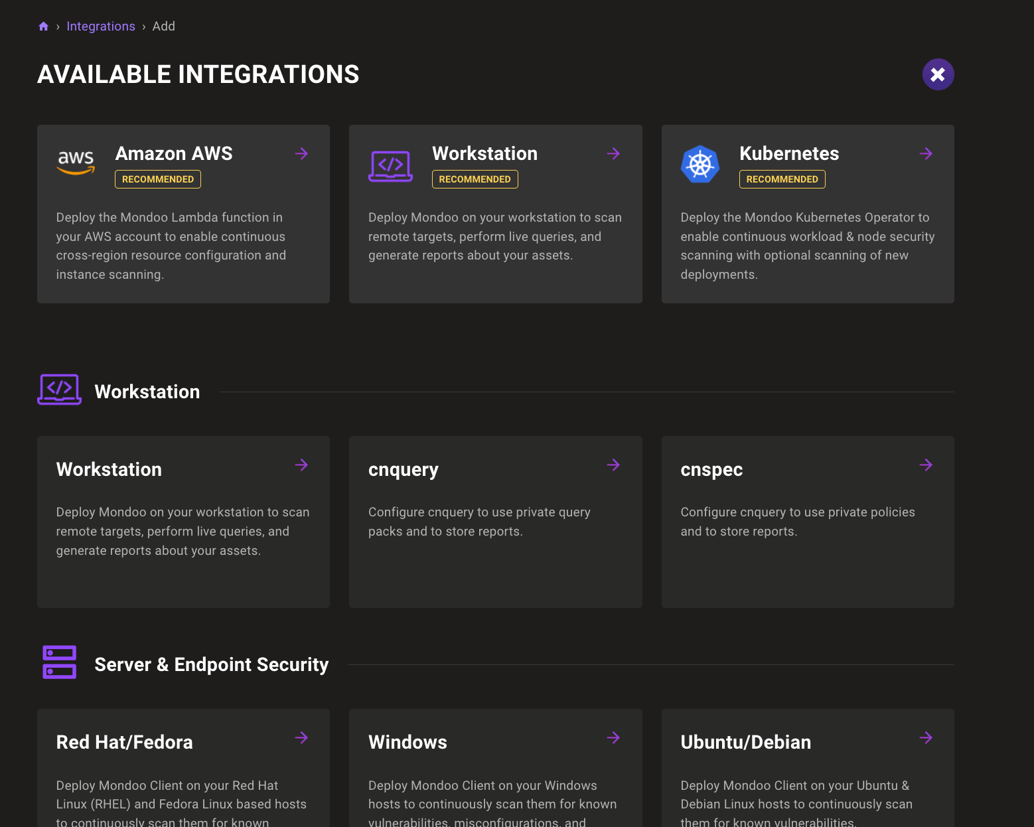Image resolution: width=1034 pixels, height=827 pixels.
Task: Select the Amazon AWS integration card
Action: click(183, 214)
